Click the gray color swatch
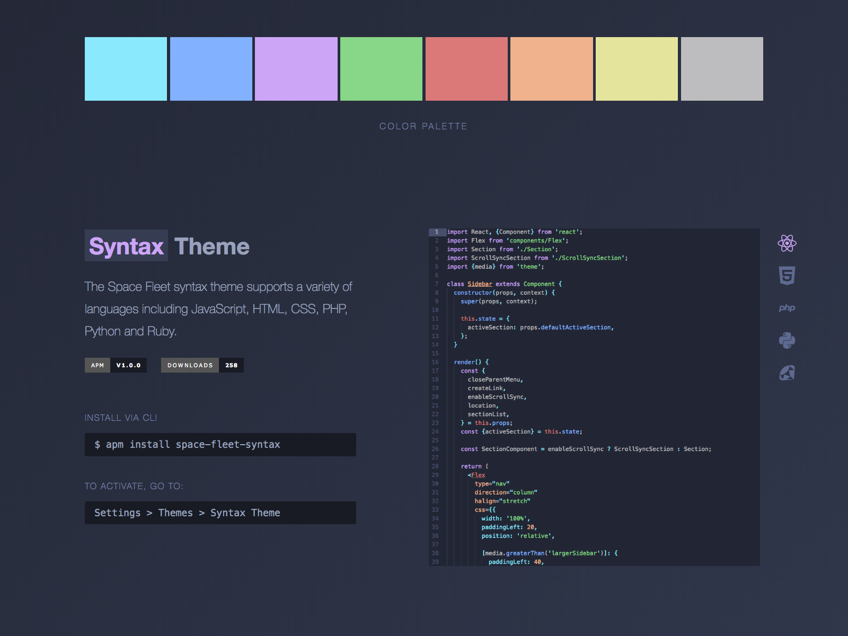 tap(722, 69)
